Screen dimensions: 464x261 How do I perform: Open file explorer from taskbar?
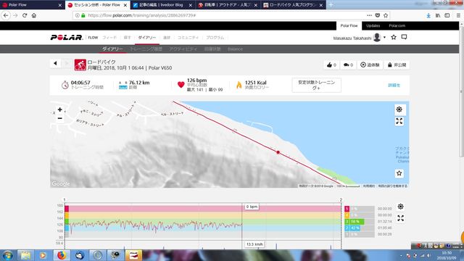click(x=26, y=255)
